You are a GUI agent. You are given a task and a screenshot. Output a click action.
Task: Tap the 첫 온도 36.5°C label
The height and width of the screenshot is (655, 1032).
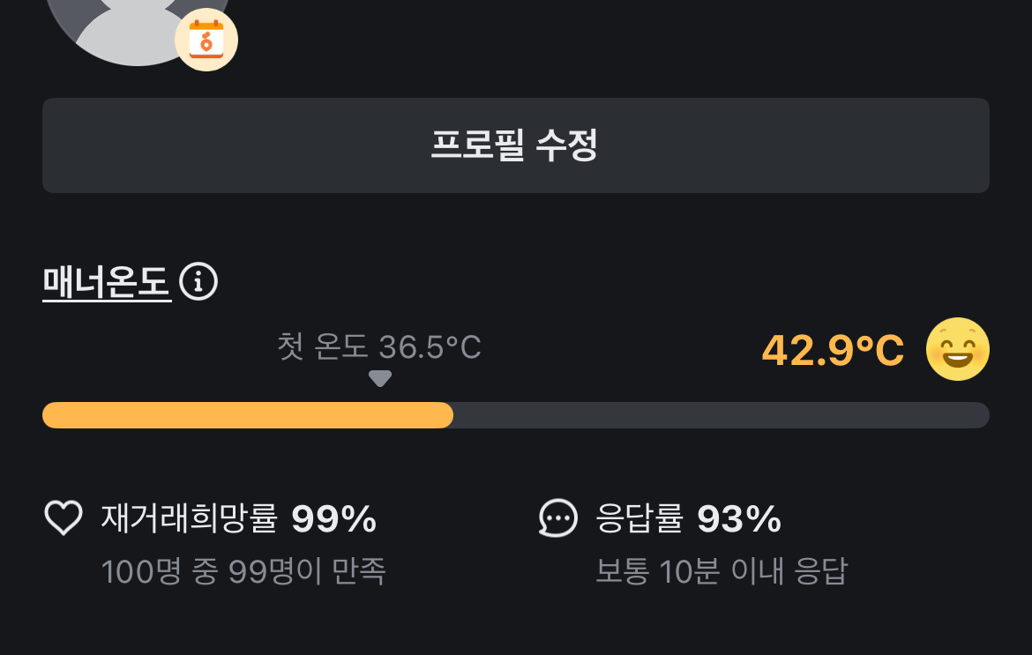click(379, 347)
